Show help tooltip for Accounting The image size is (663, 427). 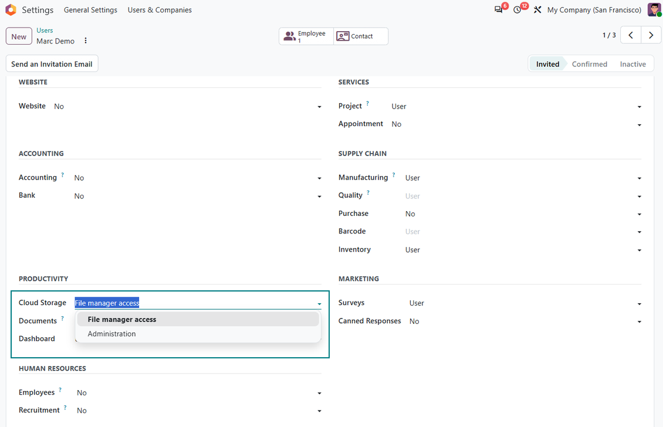pos(63,175)
